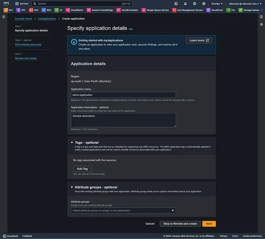Open the Simple Queue Service shortcut
265x239 pixels.
tap(155, 10)
